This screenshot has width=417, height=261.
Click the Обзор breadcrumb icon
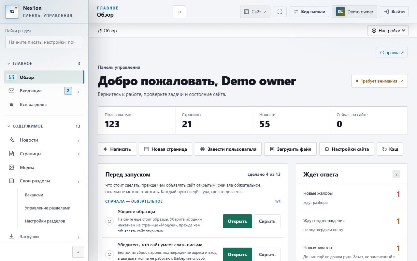click(100, 31)
